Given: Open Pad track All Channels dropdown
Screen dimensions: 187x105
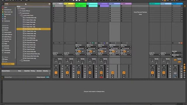Looking at the screenshot, I should 92,48.
